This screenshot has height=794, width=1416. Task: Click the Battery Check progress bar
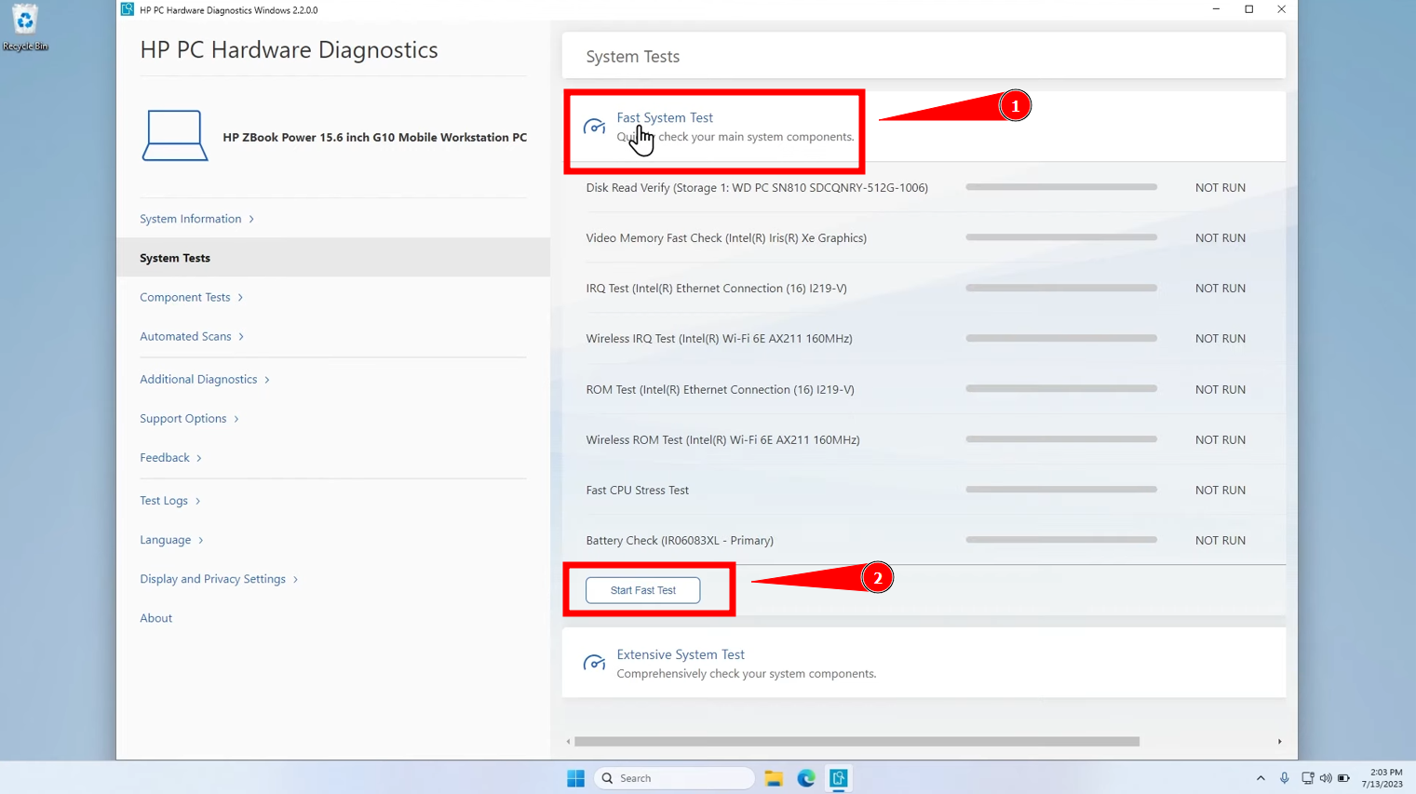coord(1061,539)
